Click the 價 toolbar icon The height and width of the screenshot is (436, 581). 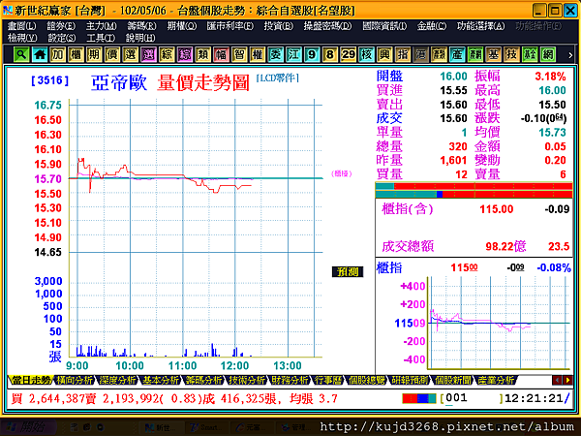click(112, 55)
